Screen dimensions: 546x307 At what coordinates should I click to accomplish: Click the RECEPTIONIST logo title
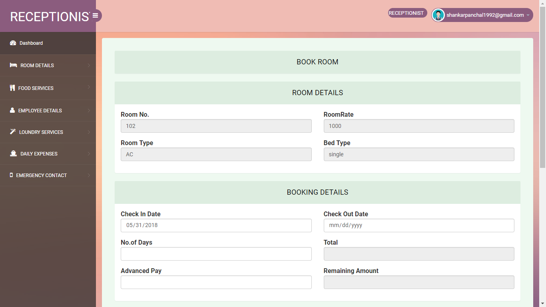[x=50, y=16]
